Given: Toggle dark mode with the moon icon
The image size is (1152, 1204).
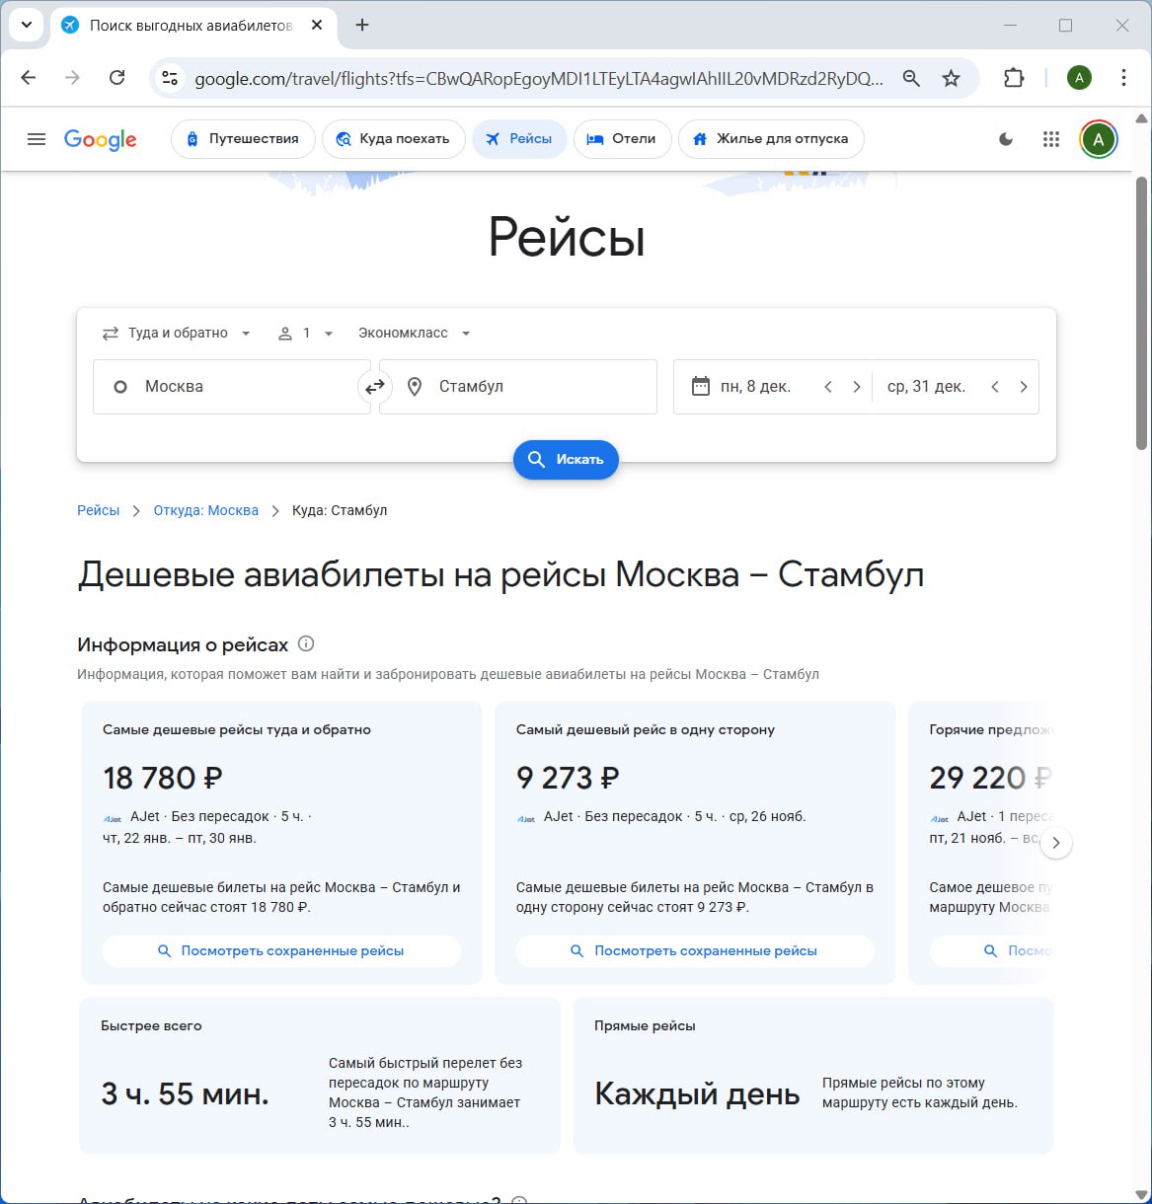Looking at the screenshot, I should 1005,139.
